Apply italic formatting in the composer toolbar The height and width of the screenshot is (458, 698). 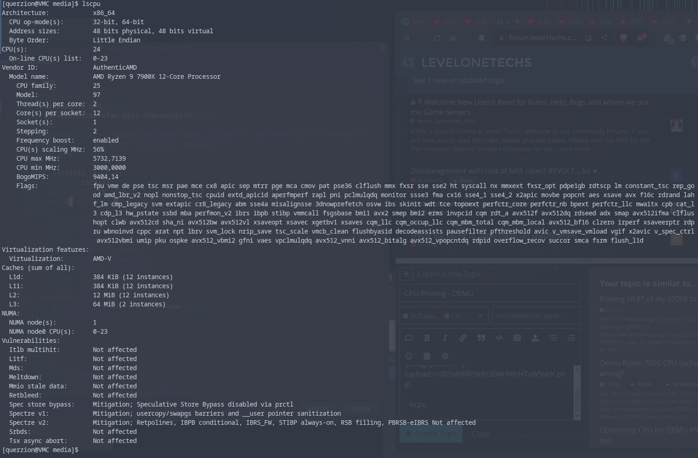445,338
